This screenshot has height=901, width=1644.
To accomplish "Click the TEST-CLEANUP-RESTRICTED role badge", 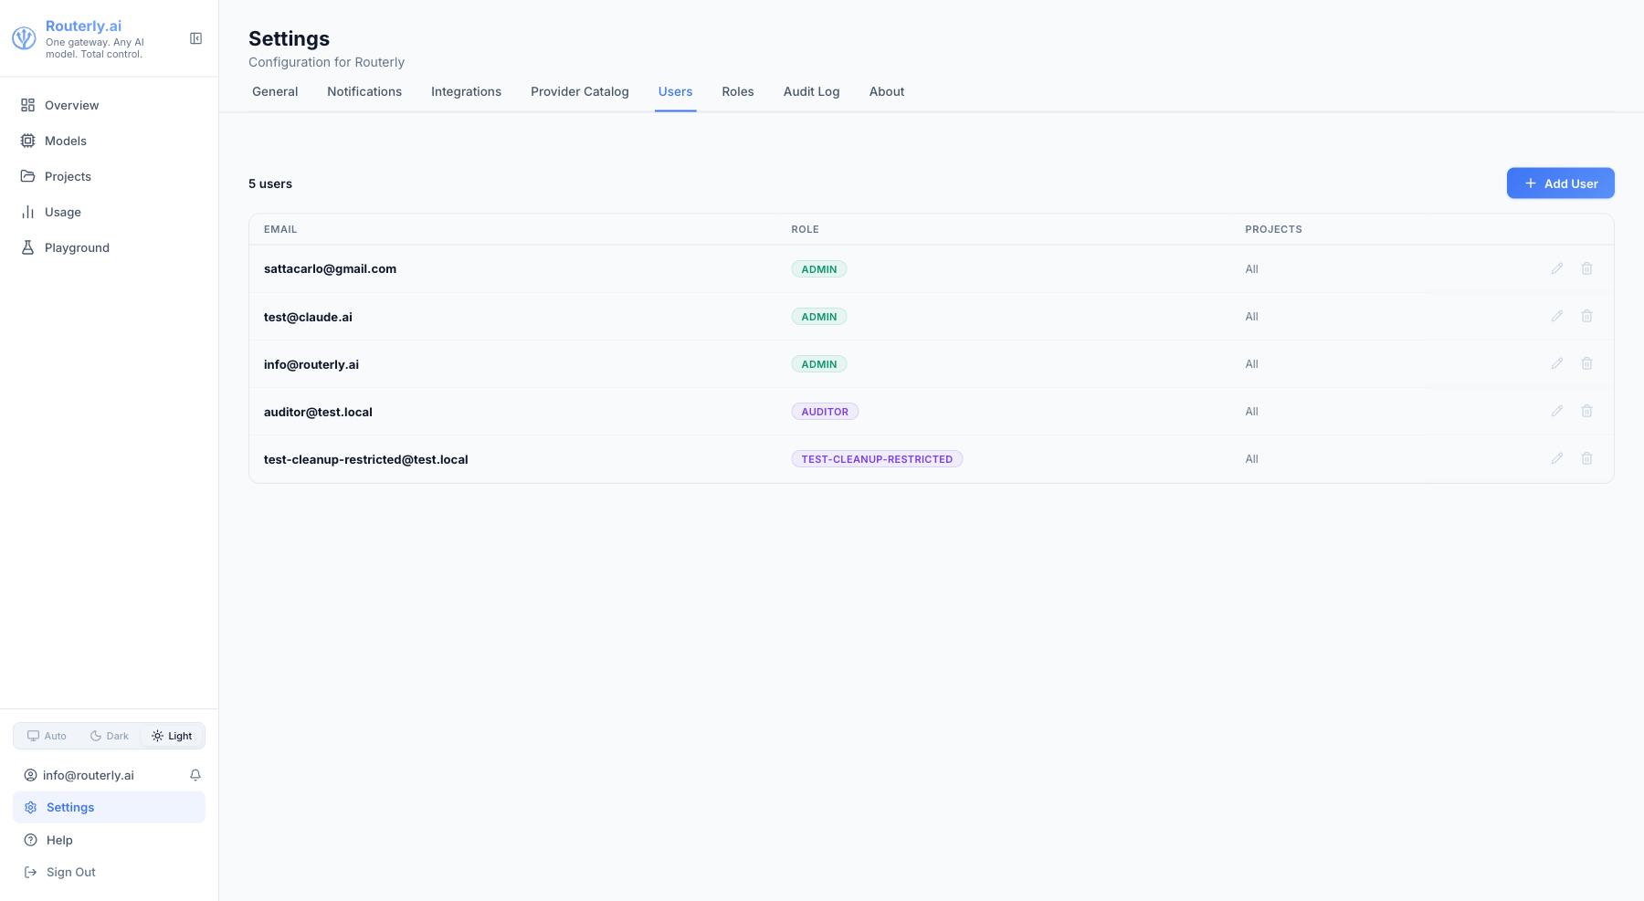I will (877, 459).
